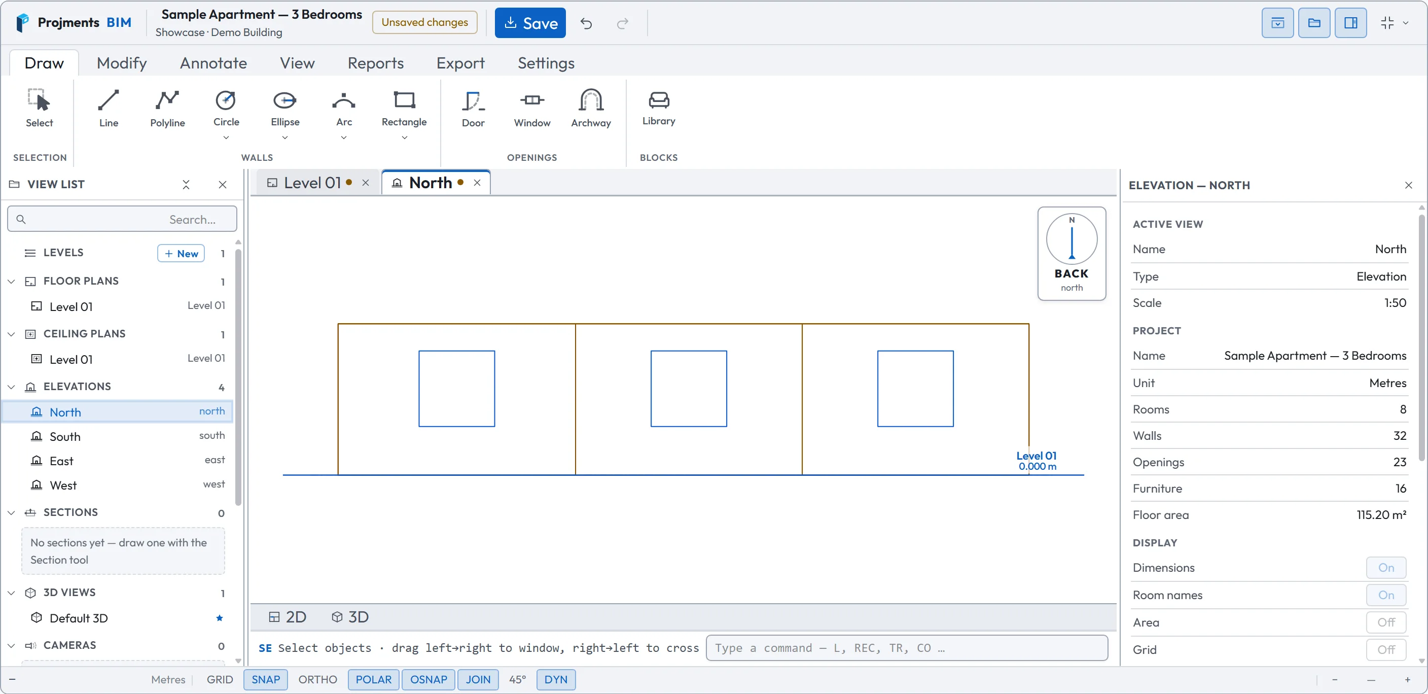Choose the Polyline tool
The height and width of the screenshot is (694, 1428).
coord(167,108)
